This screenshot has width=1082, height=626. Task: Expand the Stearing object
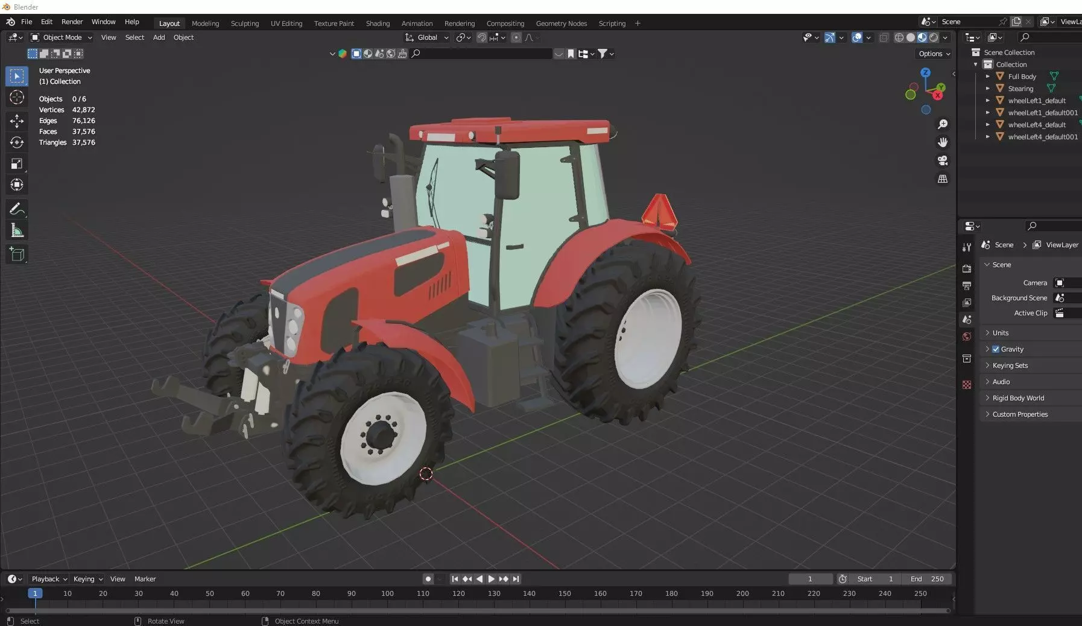click(988, 89)
